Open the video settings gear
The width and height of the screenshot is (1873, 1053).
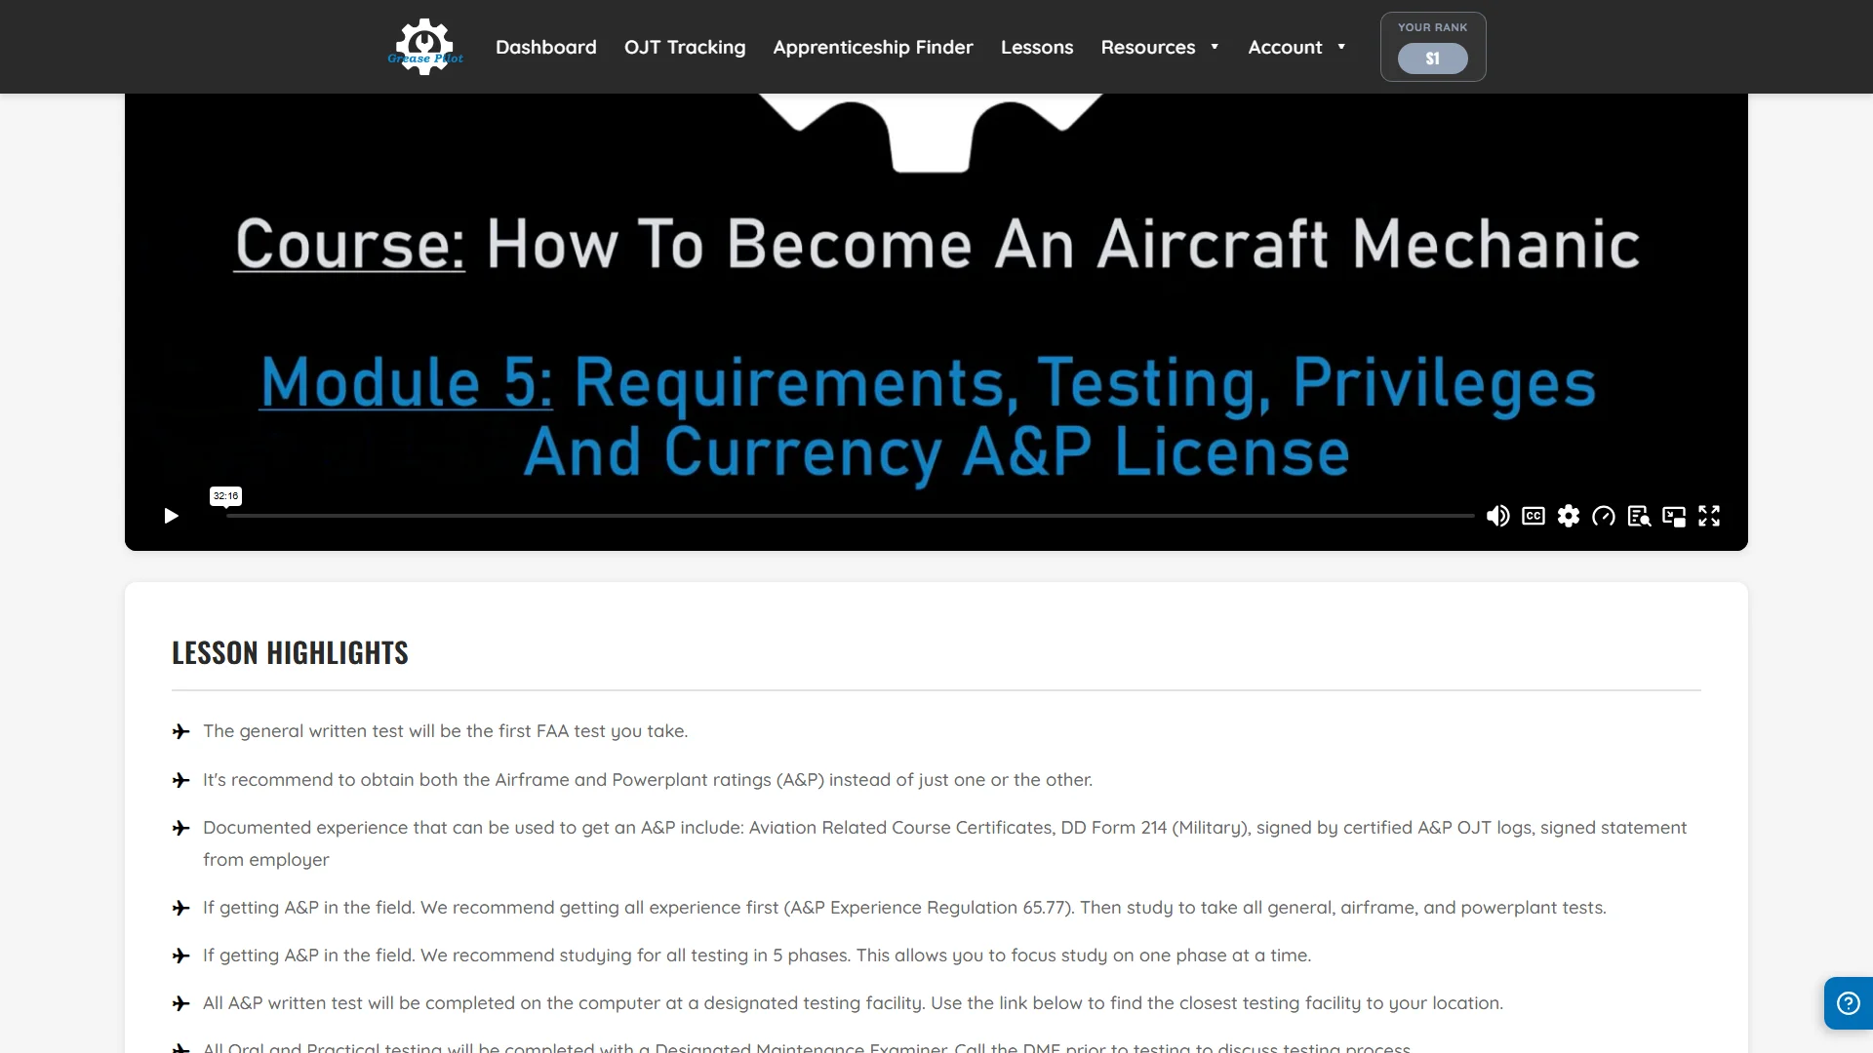(1569, 516)
